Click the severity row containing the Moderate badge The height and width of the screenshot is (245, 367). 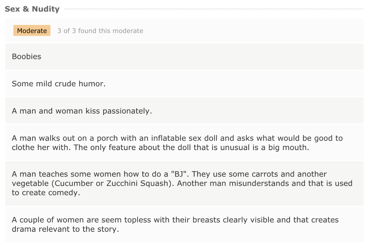click(184, 31)
